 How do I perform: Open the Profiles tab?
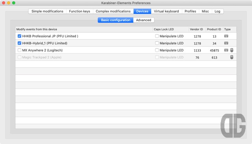[x=190, y=11]
